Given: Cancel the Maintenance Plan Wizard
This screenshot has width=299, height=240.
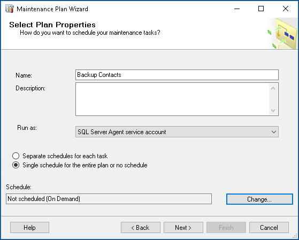Looking at the screenshot, I should pos(269,227).
